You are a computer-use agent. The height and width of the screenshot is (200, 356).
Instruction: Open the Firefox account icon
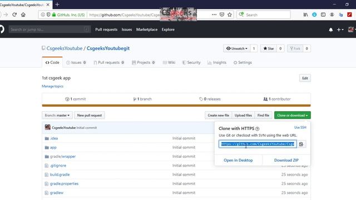(332, 15)
